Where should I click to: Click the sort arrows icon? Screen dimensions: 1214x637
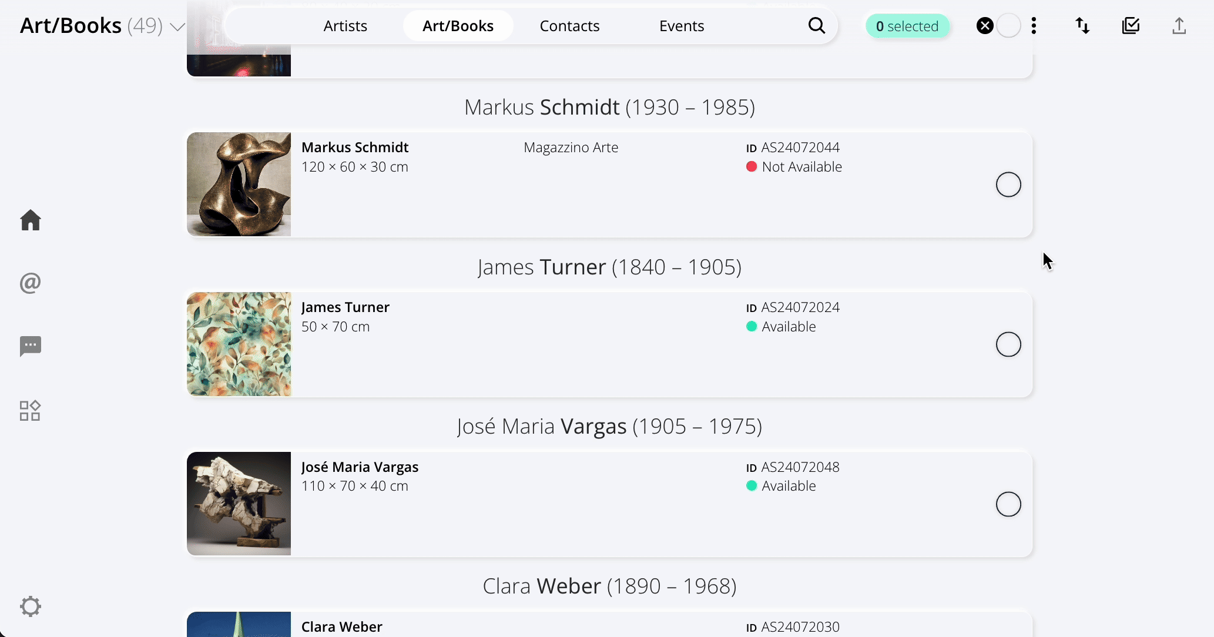(1082, 26)
